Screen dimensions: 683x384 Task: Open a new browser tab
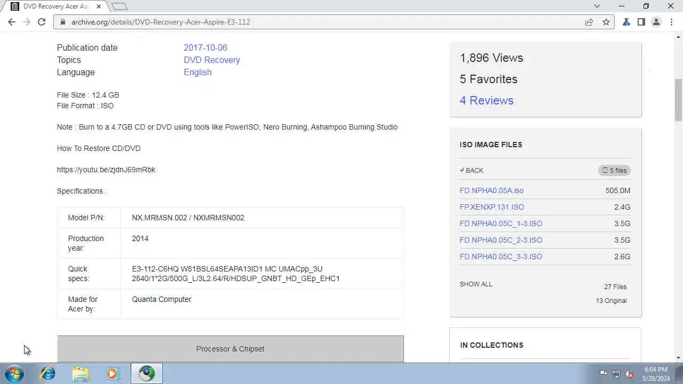click(120, 6)
